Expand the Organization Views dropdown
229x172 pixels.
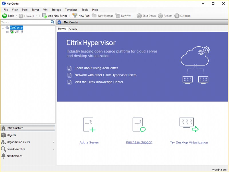[x=53, y=142]
